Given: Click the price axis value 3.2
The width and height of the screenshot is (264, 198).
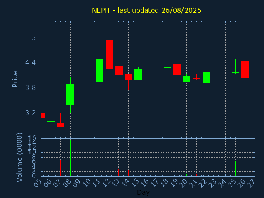Looking at the screenshot, I should (31, 113).
